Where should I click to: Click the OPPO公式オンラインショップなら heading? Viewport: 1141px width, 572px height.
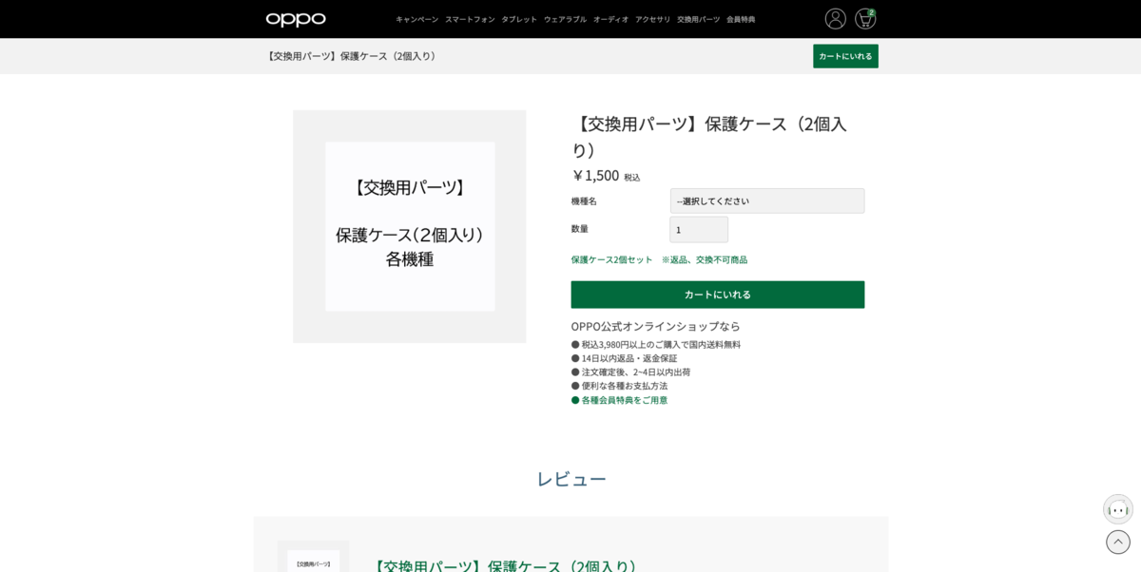click(x=655, y=326)
